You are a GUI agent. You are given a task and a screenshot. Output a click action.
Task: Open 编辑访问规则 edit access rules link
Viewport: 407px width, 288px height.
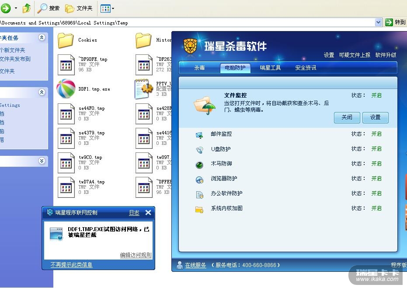[136, 255]
